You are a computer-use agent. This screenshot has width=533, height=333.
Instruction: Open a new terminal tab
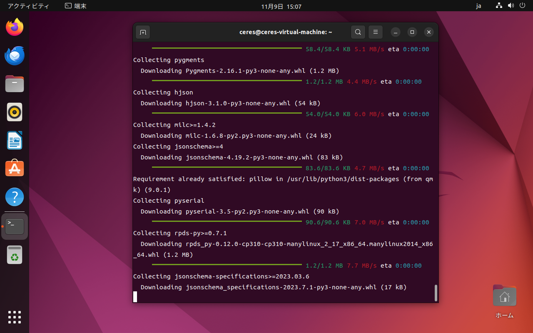(143, 32)
